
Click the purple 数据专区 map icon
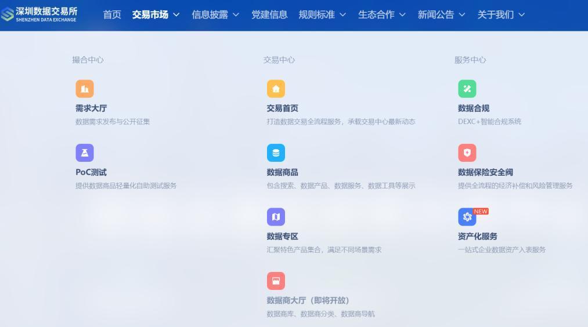276,217
